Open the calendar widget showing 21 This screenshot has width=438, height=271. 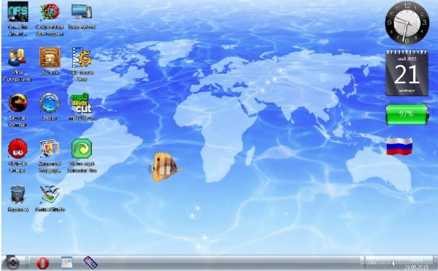pos(407,72)
